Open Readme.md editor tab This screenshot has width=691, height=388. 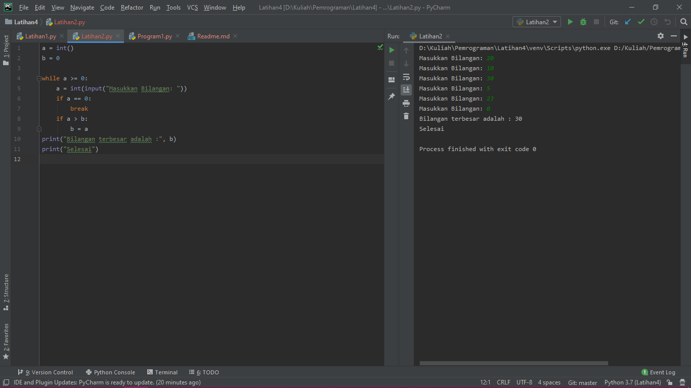click(213, 36)
